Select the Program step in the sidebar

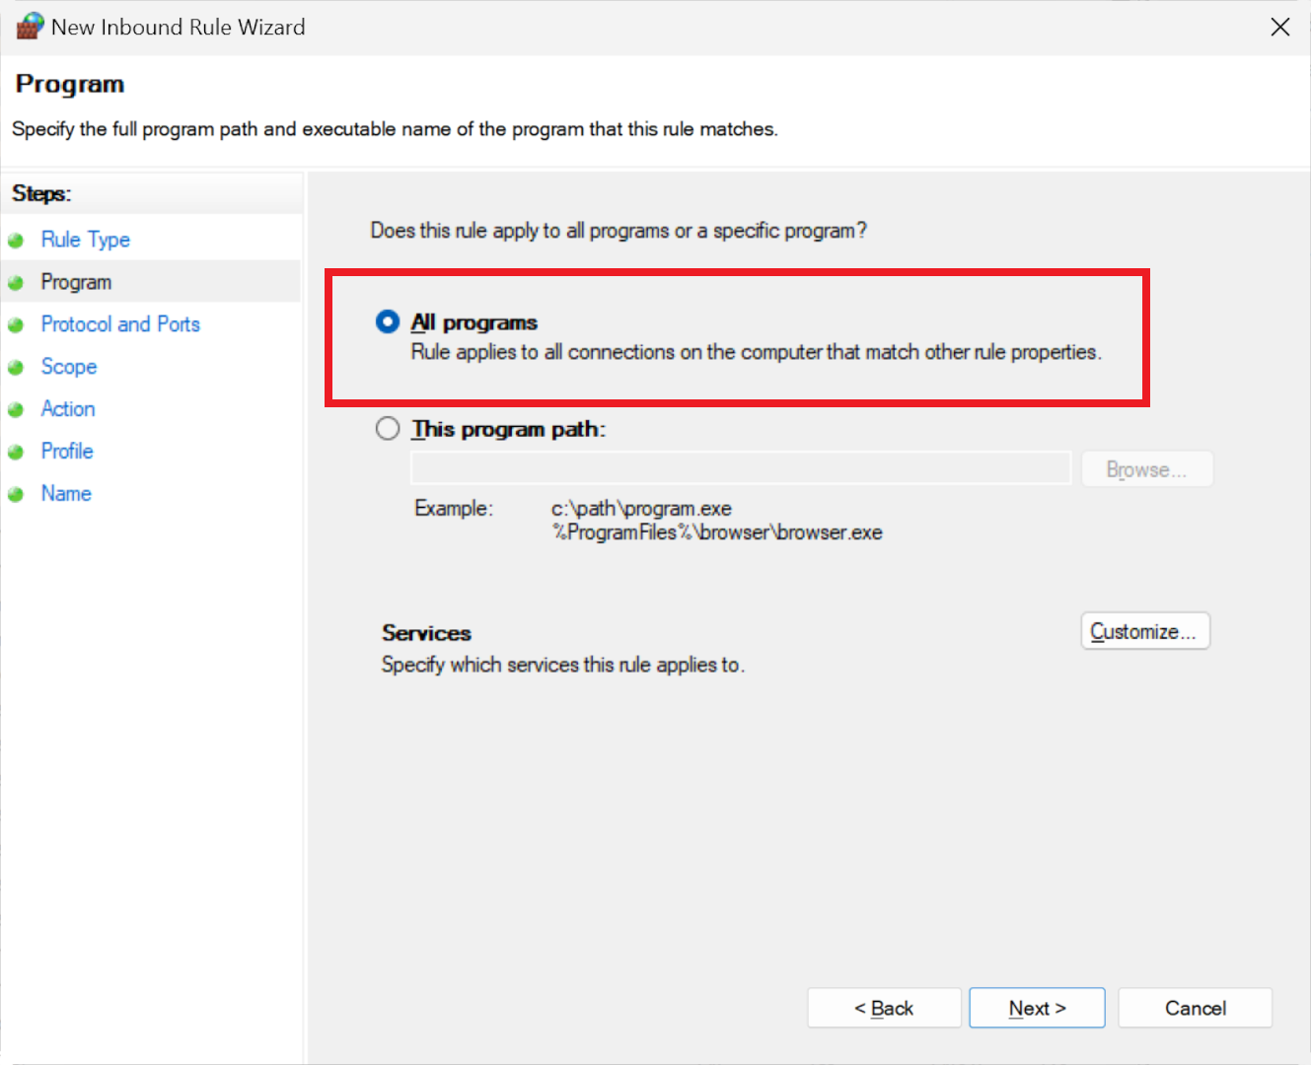click(x=76, y=282)
